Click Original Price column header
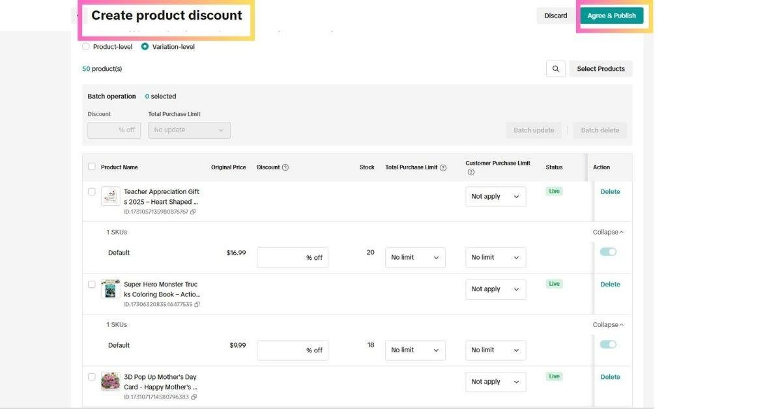The height and width of the screenshot is (409, 782). click(x=229, y=167)
